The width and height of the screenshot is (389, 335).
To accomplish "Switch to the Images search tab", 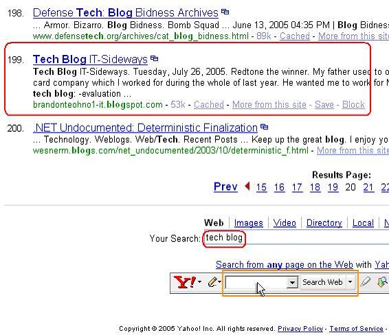I will tap(248, 222).
